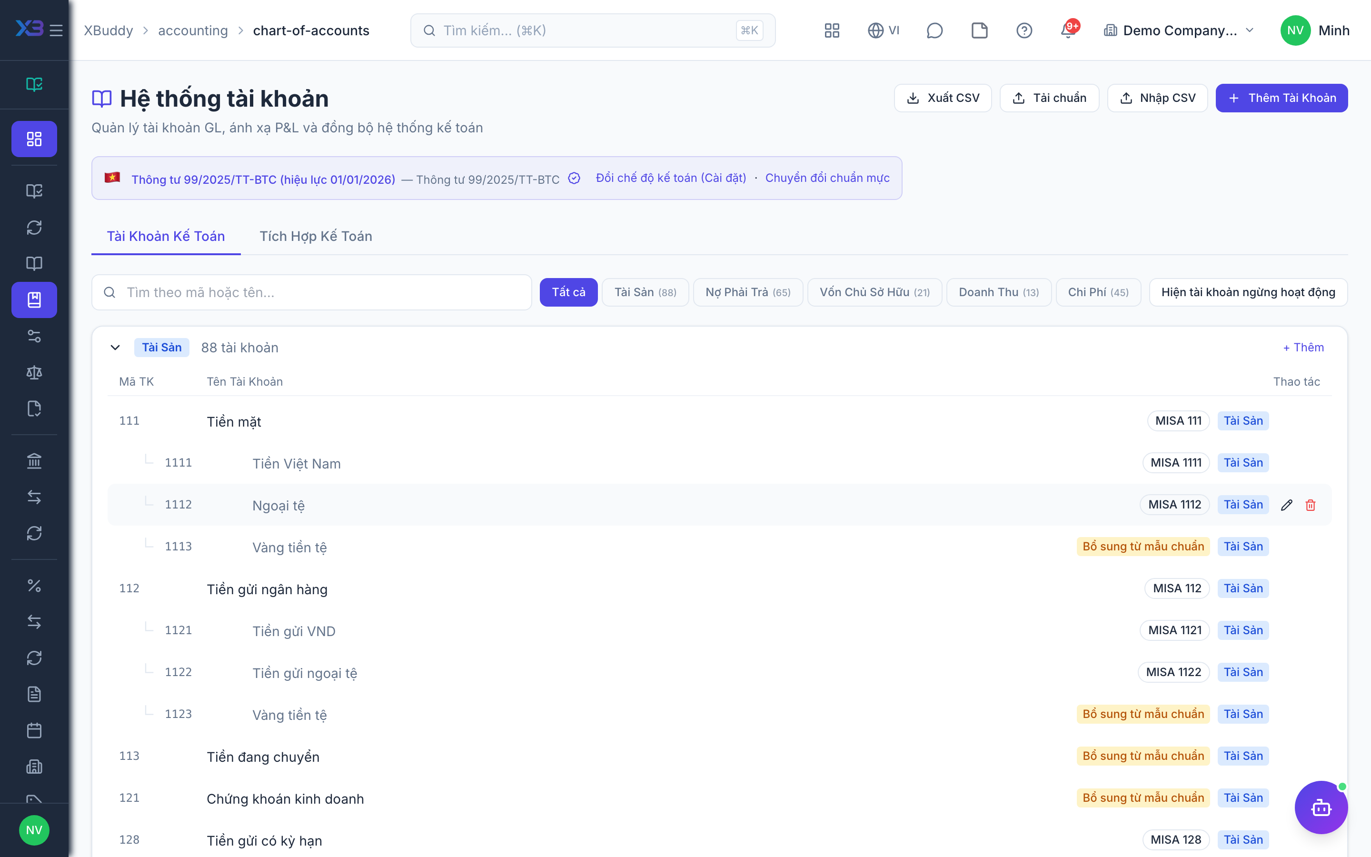Filter by Tất cả accounts
Viewport: 1371px width, 857px height.
point(568,292)
